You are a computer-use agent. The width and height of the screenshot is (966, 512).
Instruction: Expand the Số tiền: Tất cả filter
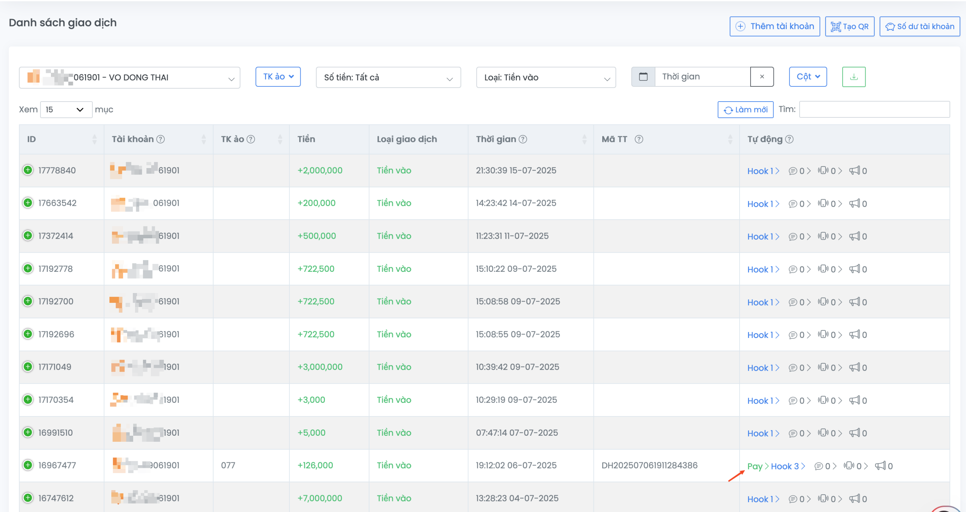[x=388, y=77]
